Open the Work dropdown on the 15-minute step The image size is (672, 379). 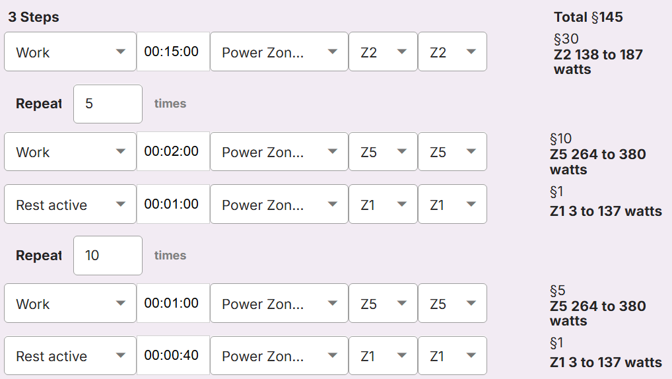(x=70, y=52)
